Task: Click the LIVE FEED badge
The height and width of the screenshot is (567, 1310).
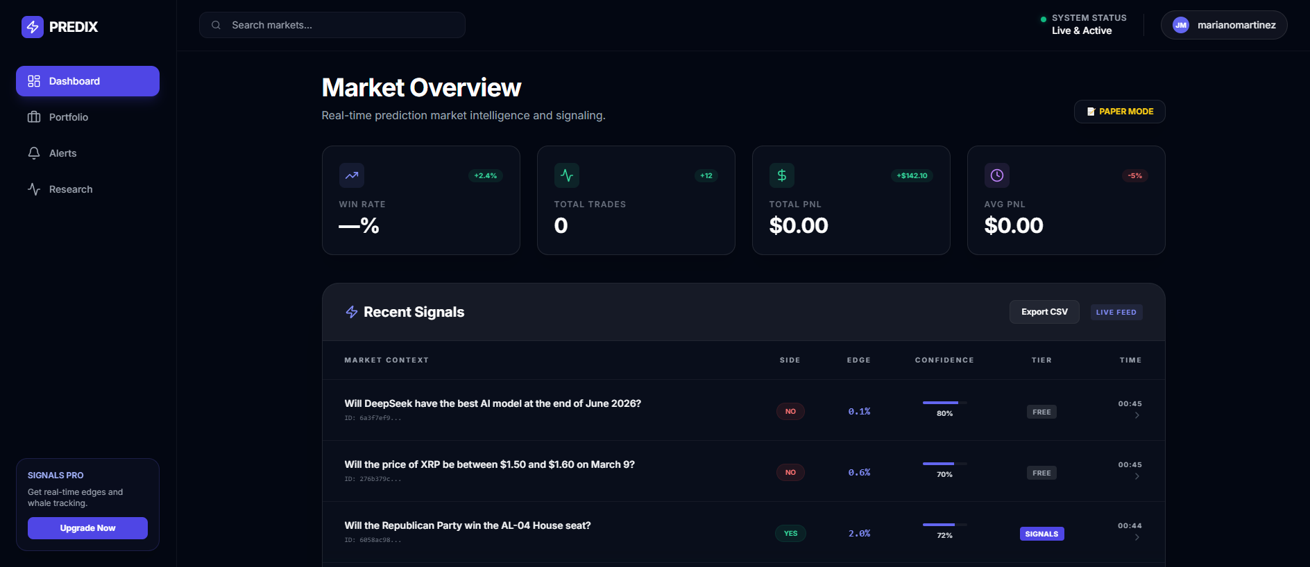Action: [x=1116, y=313]
